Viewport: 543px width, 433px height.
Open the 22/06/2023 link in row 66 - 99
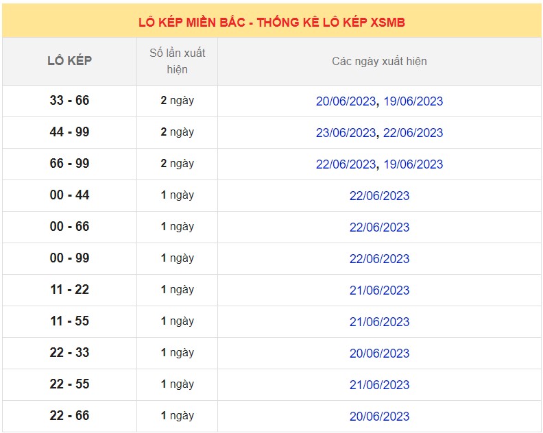point(346,164)
